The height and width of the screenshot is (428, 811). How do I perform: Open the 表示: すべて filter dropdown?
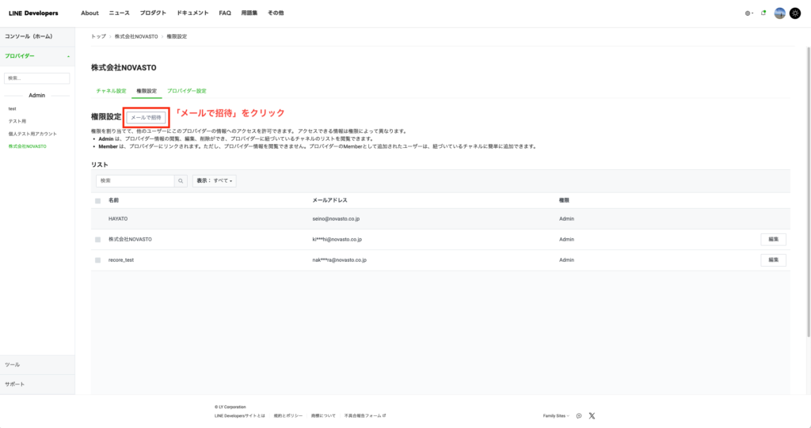coord(214,181)
